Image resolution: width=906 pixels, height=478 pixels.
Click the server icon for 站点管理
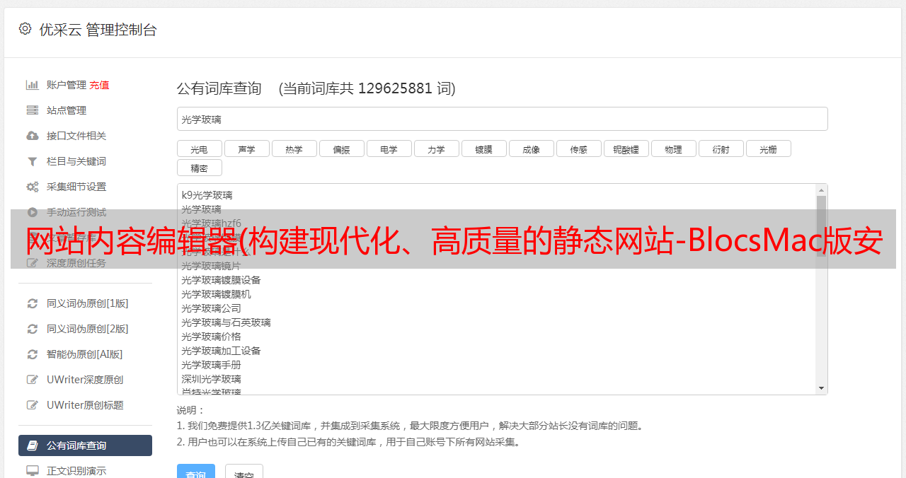coord(33,110)
